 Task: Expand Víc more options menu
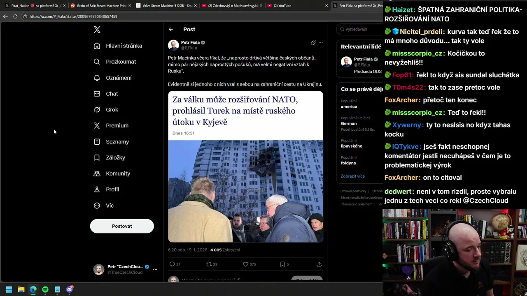[x=103, y=206]
